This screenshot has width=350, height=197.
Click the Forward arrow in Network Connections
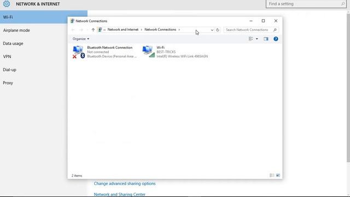81,30
